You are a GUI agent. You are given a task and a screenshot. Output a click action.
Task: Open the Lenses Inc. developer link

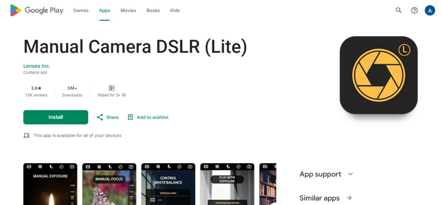[x=37, y=66]
